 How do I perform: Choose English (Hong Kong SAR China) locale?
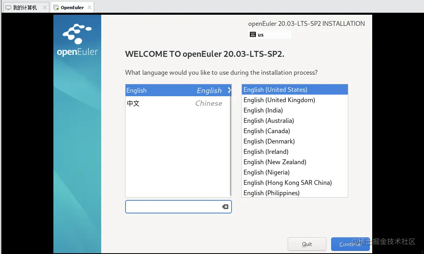point(295,182)
